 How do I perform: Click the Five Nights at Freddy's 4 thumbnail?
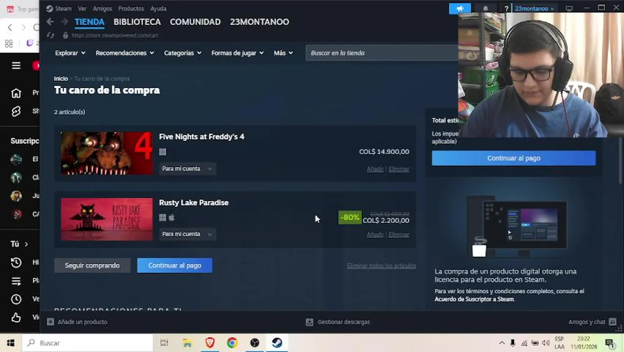coord(107,154)
